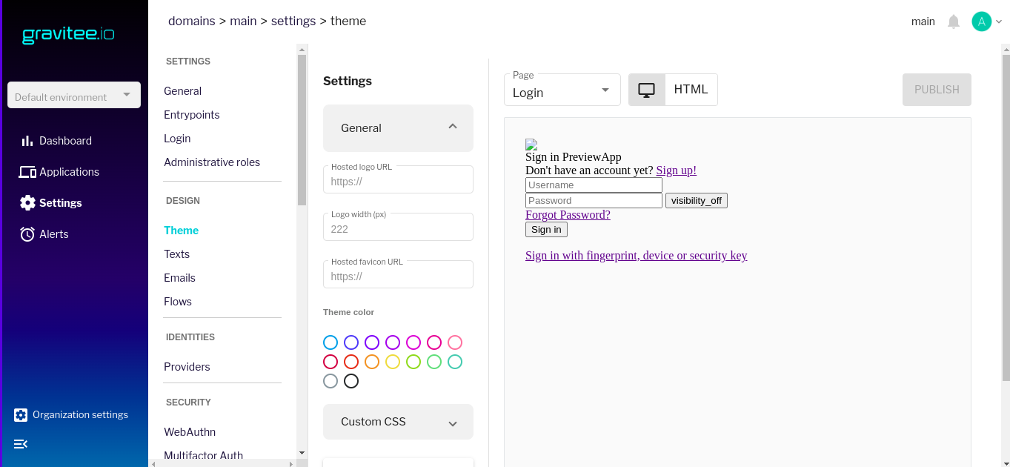This screenshot has height=467, width=1010.
Task: Click the Settings gear icon in sidebar
Action: click(27, 202)
